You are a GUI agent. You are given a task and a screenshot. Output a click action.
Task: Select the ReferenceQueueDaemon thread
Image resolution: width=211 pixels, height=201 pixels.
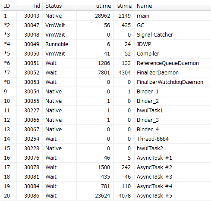pos(106,63)
